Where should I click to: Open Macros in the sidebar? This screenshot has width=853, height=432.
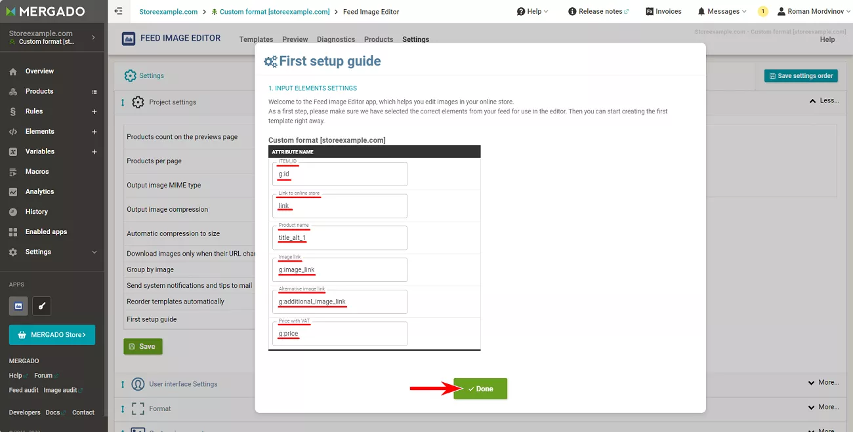point(37,172)
